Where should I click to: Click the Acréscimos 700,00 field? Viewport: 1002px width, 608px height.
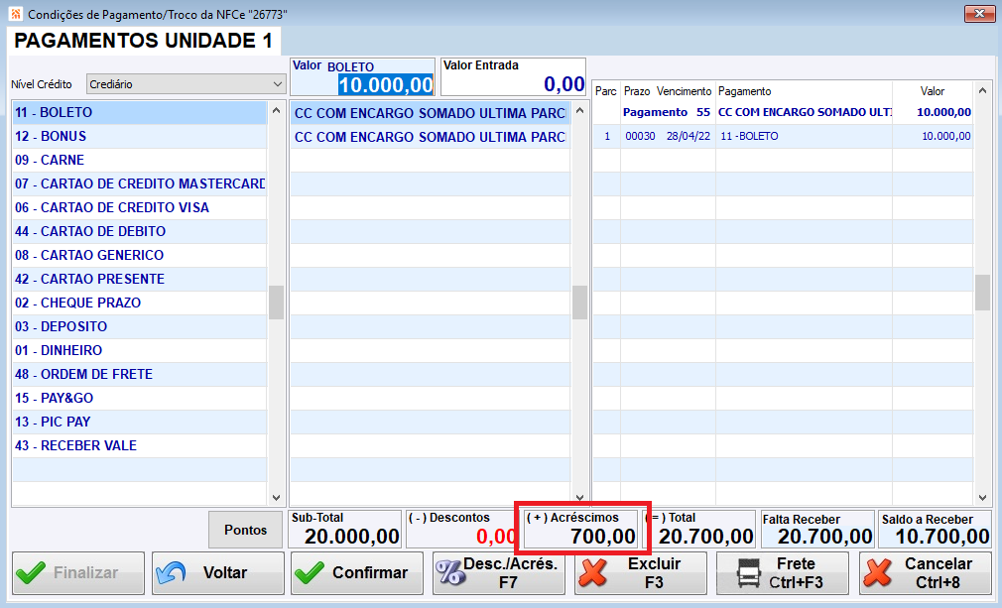coord(581,529)
